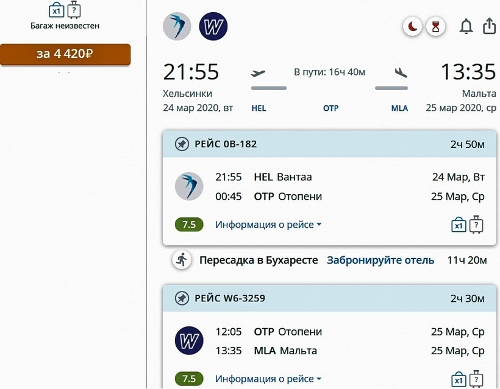This screenshot has height=389, width=500.
Task: Click hand luggage x1 icon in flight 0B-182 card
Action: 459,225
